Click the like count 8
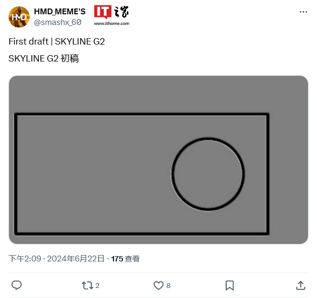The width and height of the screenshot is (317, 298). coord(169,286)
